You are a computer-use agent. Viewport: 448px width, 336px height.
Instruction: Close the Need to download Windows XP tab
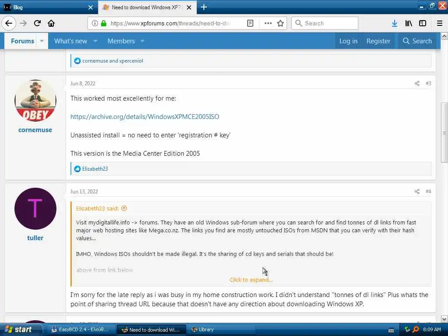(189, 7)
